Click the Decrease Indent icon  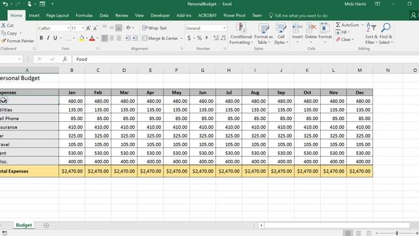(128, 38)
